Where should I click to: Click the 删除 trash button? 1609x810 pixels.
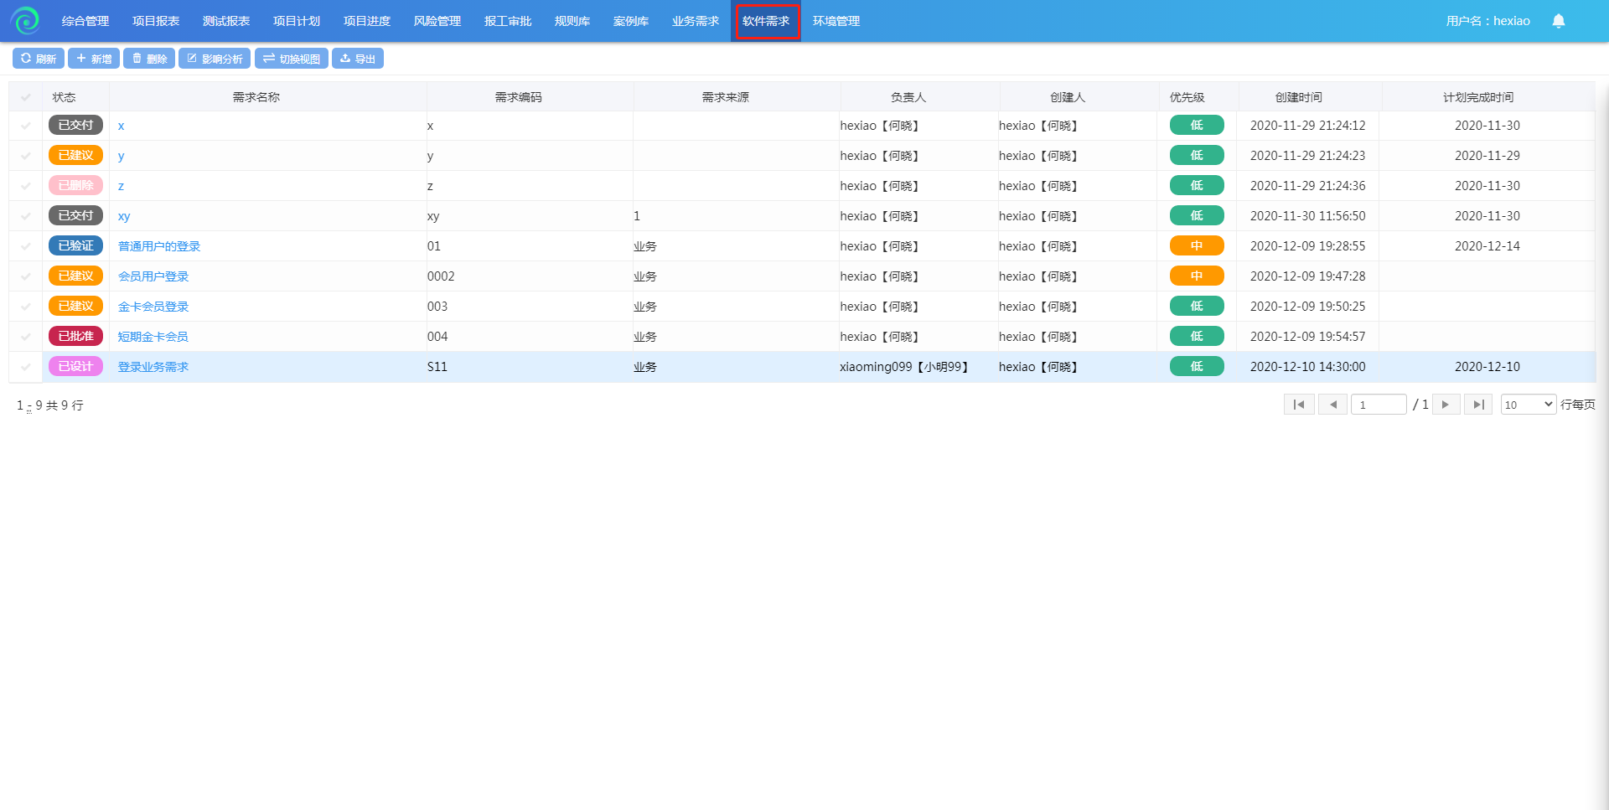[149, 59]
